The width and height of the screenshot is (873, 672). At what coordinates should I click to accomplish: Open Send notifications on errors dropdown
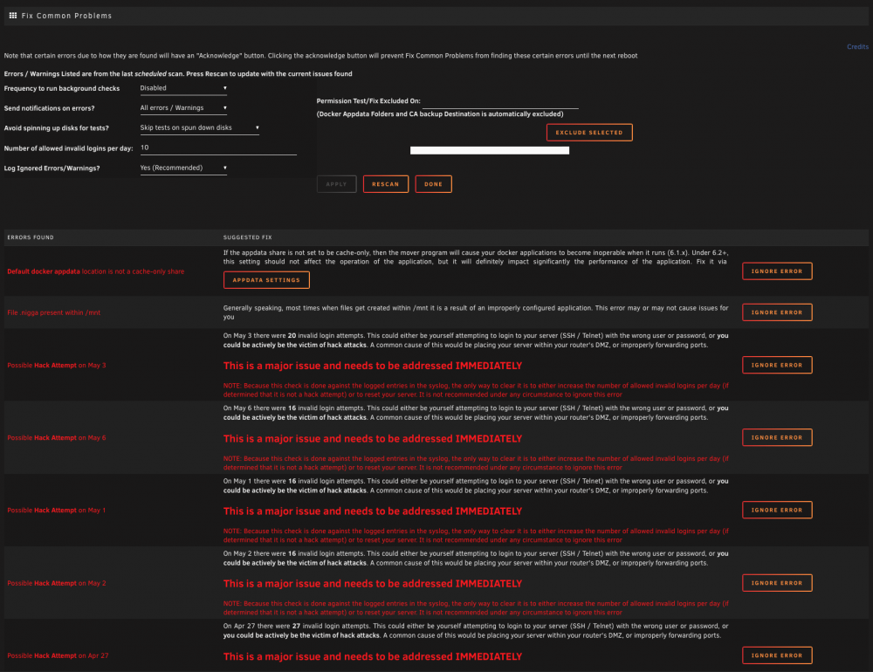183,108
